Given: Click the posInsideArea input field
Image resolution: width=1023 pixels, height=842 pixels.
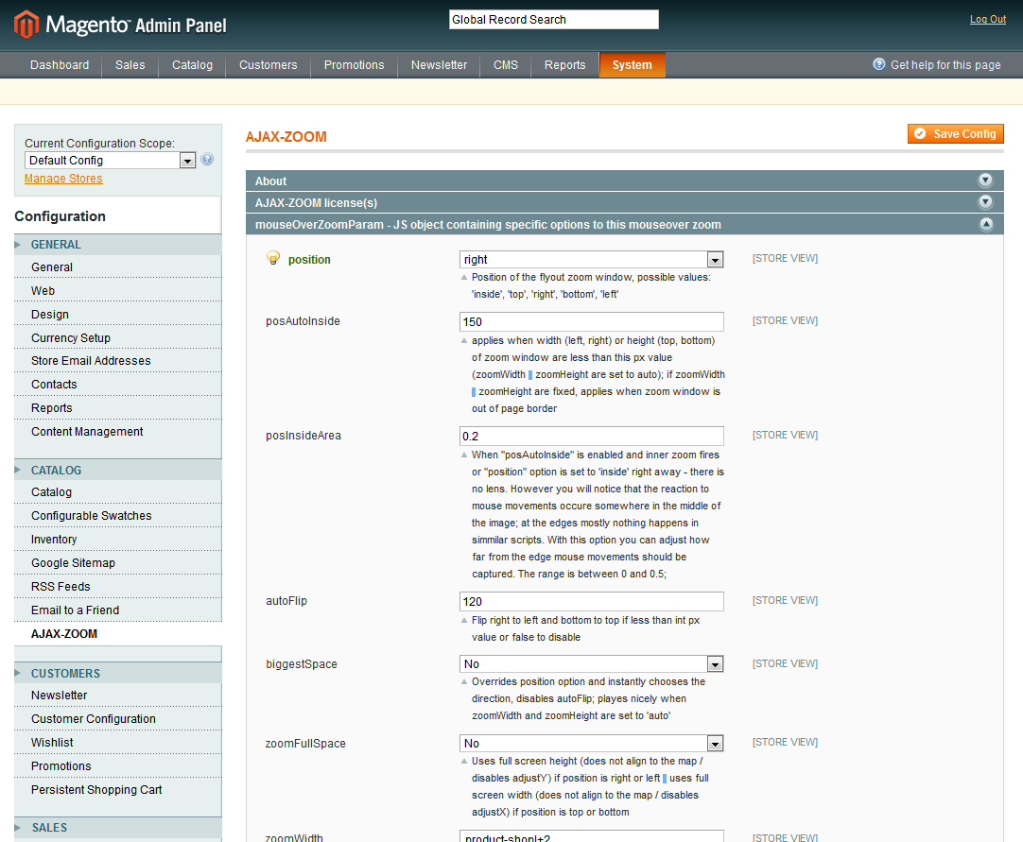Looking at the screenshot, I should click(x=592, y=436).
